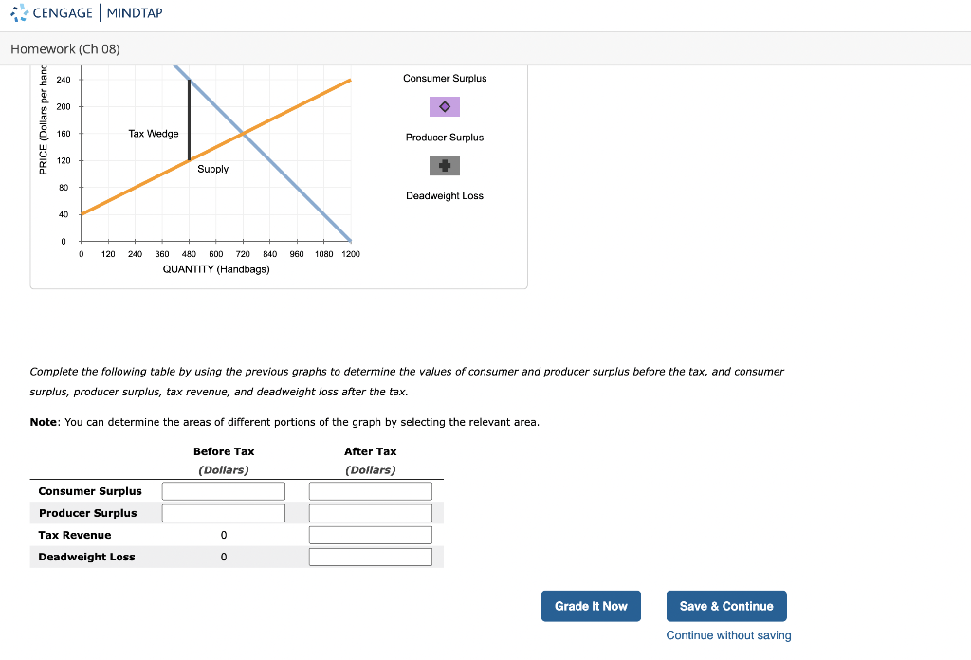Click the Cengage logo icon
971x660 pixels.
point(19,12)
